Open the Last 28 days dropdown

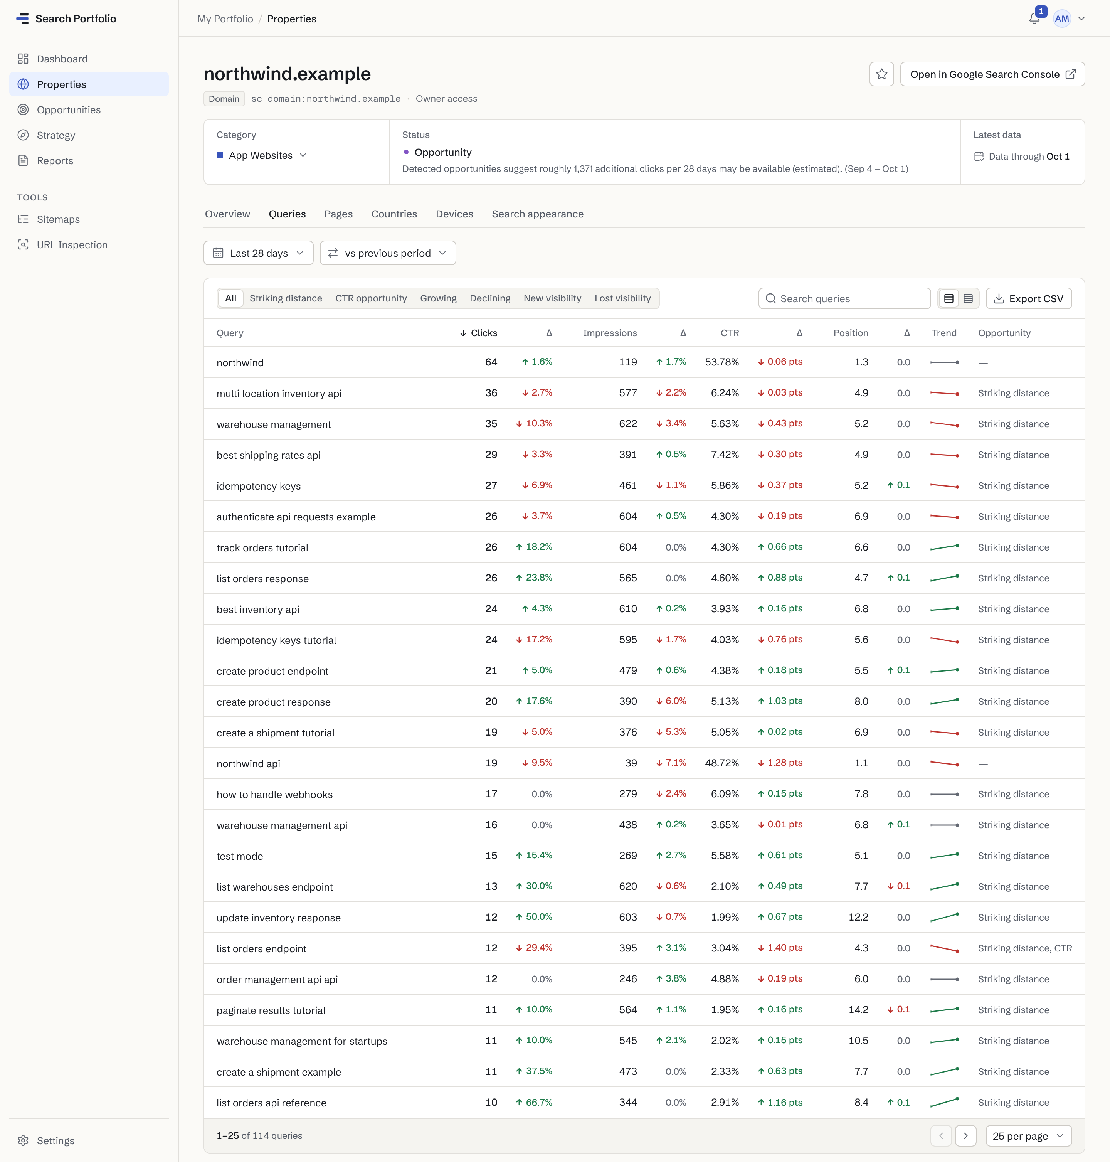click(259, 253)
